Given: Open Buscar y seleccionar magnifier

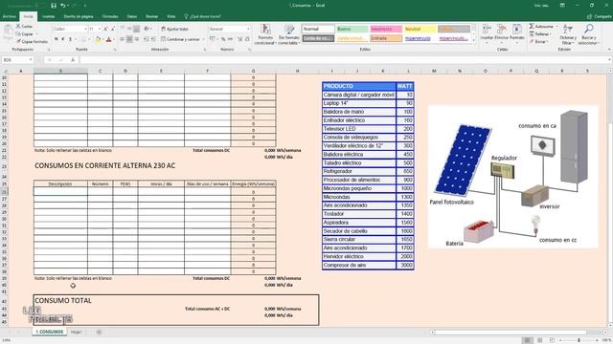Looking at the screenshot, I should click(588, 34).
